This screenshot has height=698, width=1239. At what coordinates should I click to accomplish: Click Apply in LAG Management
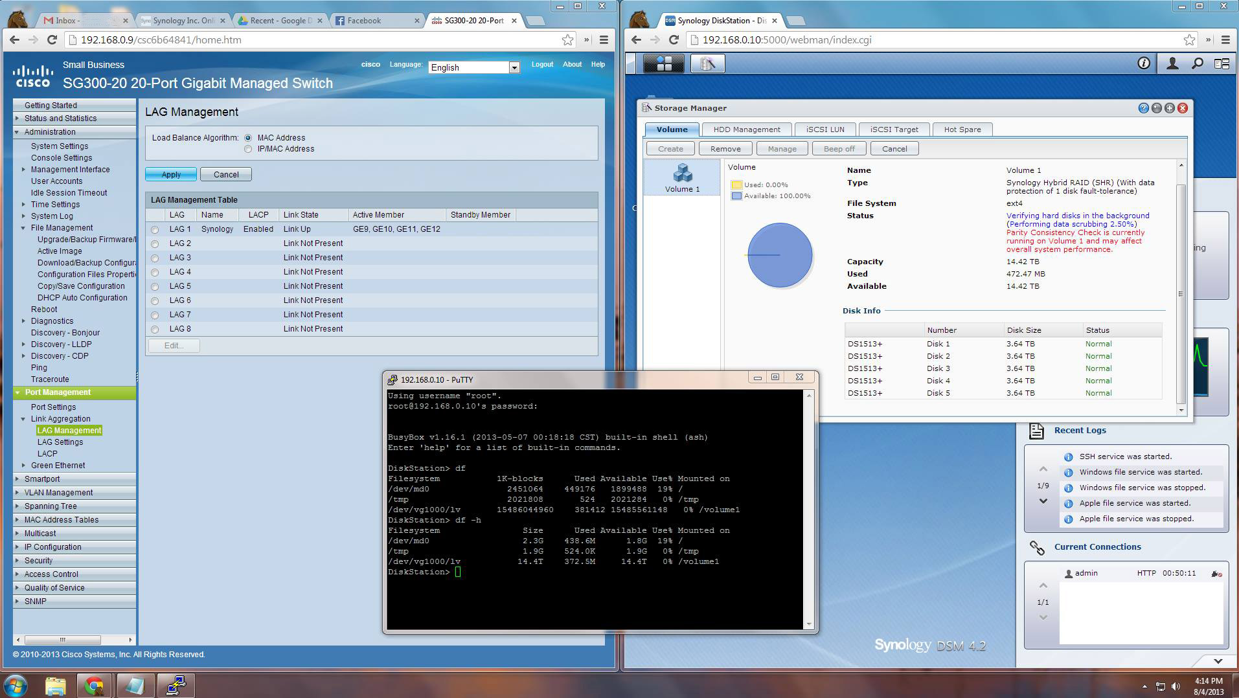pos(171,175)
